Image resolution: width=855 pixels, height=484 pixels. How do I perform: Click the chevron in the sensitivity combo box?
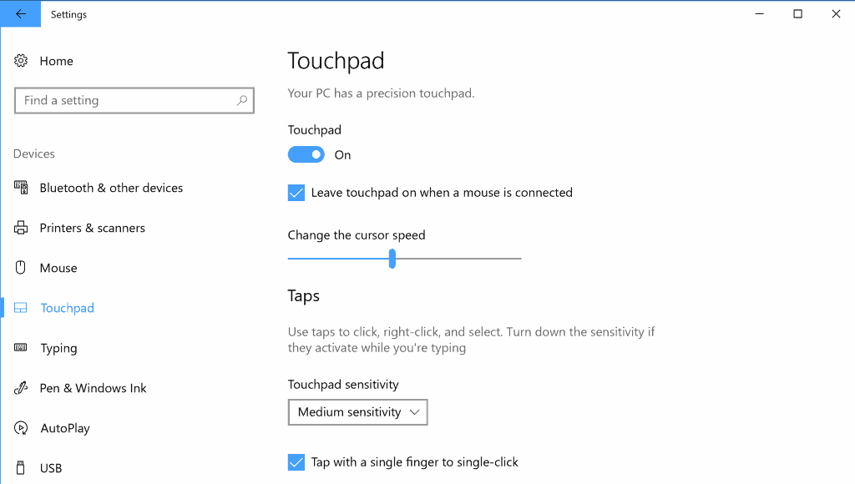click(414, 412)
